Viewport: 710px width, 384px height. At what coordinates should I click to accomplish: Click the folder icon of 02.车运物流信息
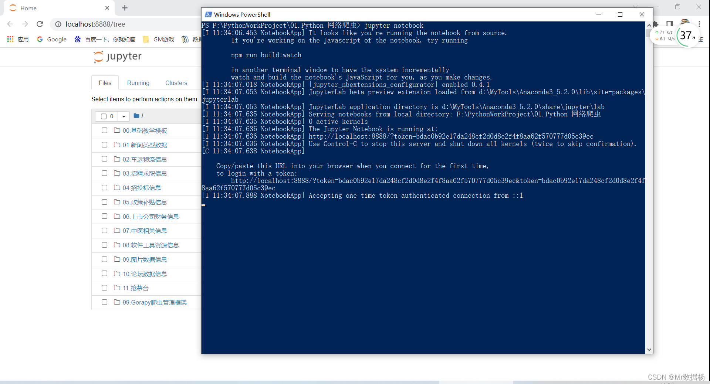pyautogui.click(x=117, y=159)
